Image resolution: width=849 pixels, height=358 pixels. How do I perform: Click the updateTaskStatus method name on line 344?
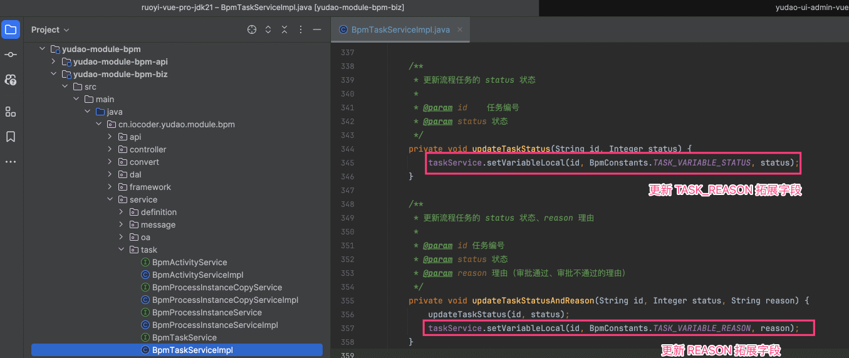(511, 149)
